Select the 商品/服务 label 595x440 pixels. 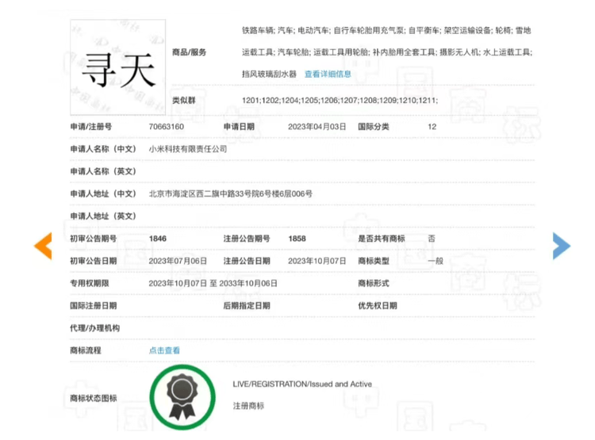point(189,52)
